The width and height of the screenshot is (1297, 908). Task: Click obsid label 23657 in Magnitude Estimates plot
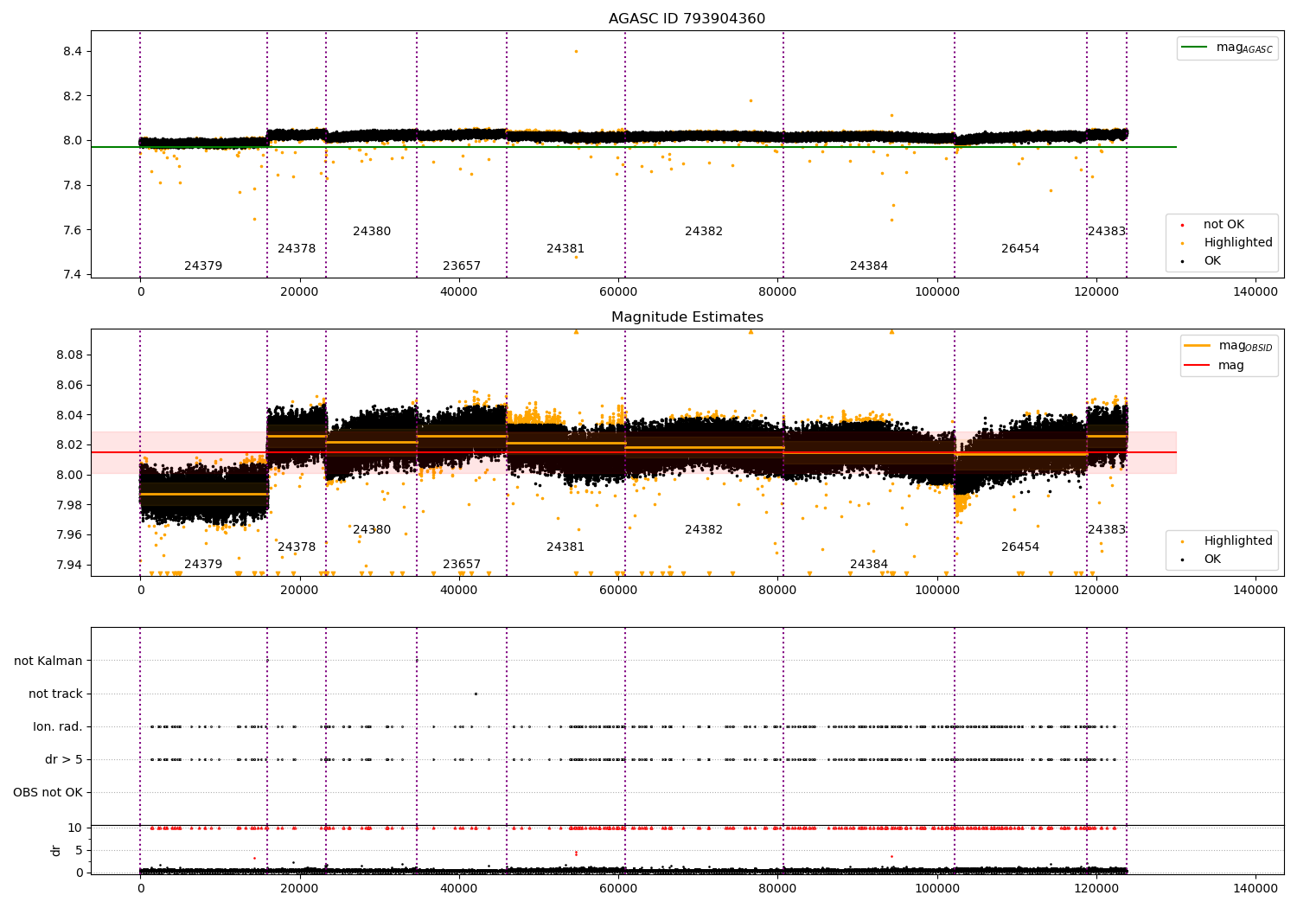(462, 564)
